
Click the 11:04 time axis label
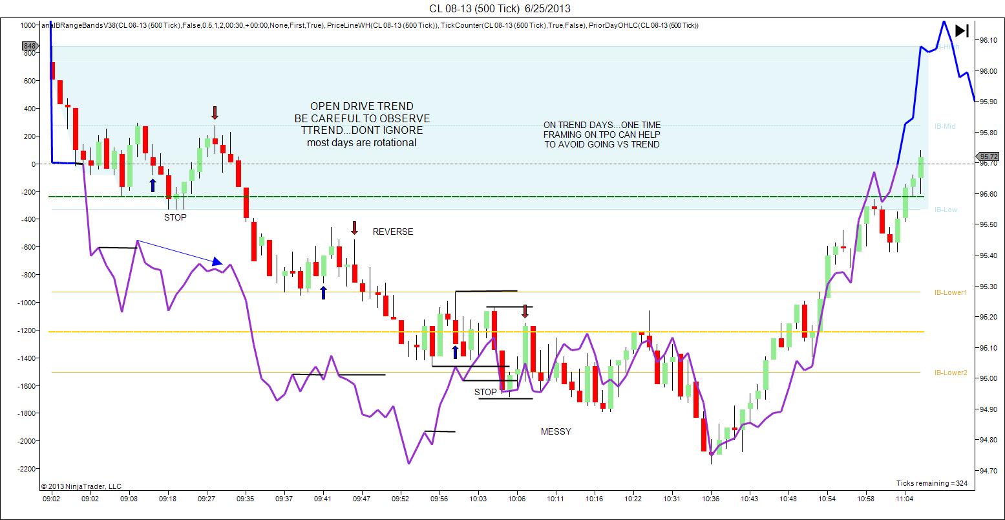[905, 499]
